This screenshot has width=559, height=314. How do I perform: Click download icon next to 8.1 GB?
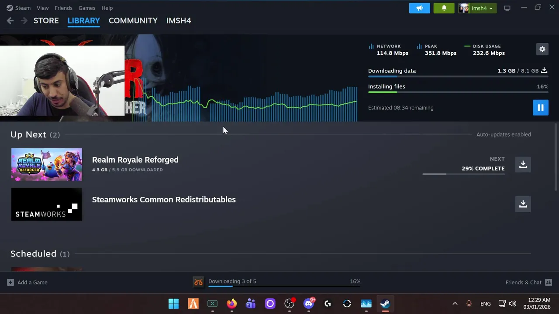(x=544, y=70)
